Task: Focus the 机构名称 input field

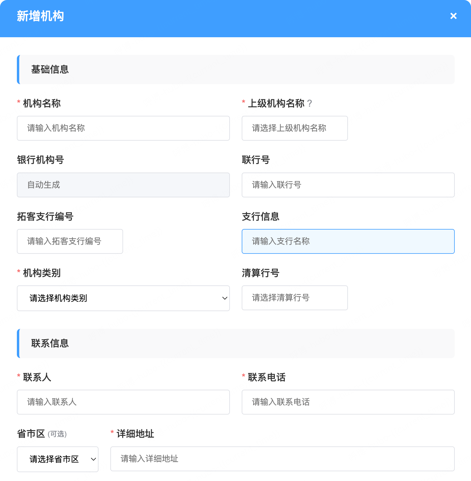Action: pos(123,128)
